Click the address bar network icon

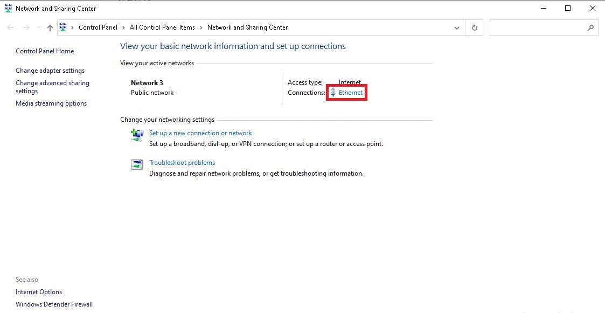pos(63,27)
